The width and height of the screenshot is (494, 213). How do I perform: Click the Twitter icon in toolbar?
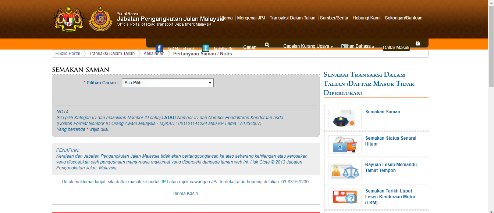click(206, 48)
